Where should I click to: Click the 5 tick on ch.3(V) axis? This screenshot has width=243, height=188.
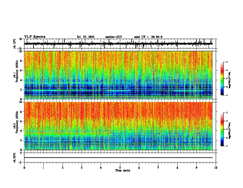click(x=21, y=153)
